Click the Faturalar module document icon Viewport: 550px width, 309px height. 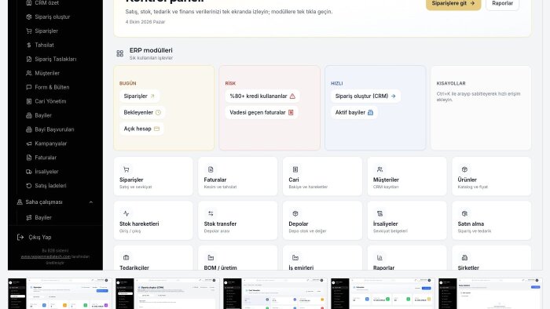pyautogui.click(x=211, y=169)
